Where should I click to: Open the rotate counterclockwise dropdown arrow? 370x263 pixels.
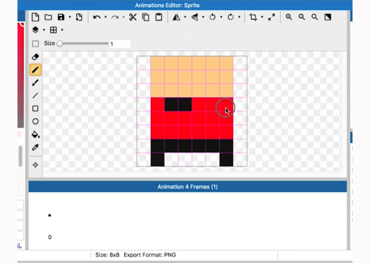click(x=221, y=17)
